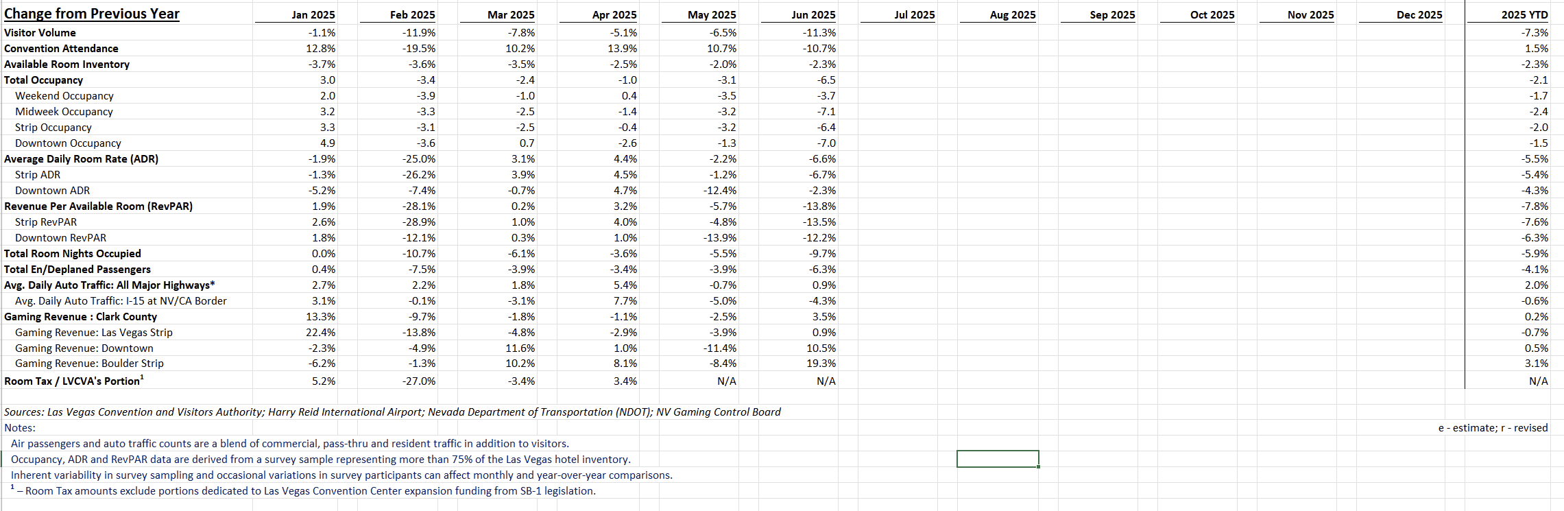Select Convention Attendance value for Apr 2025

(x=623, y=48)
